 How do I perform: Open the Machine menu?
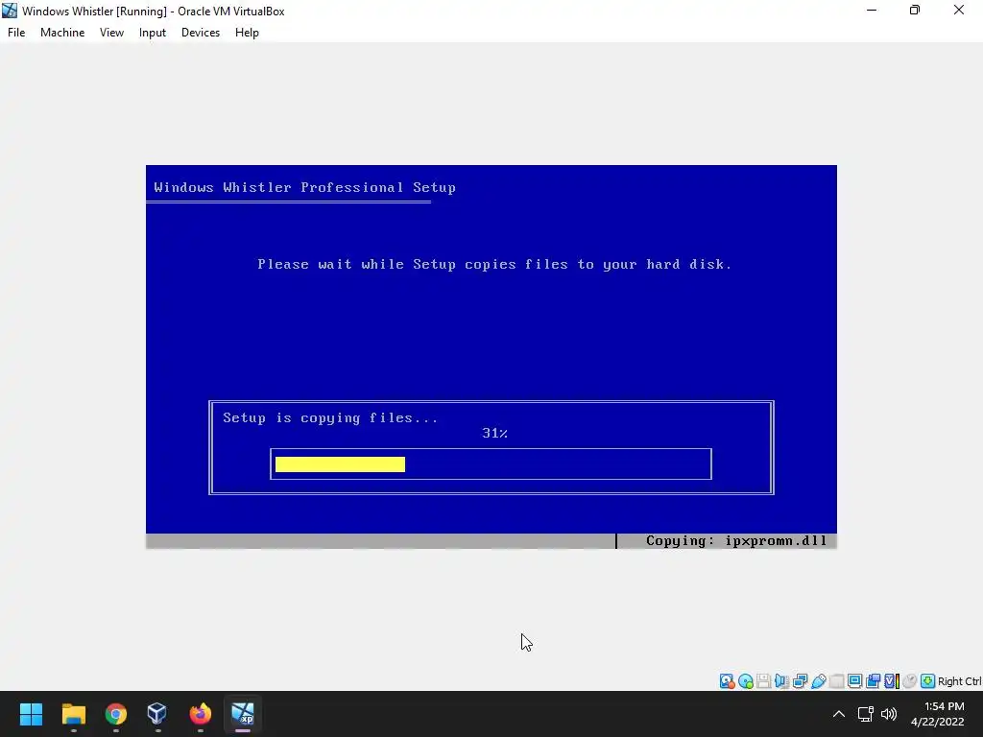(62, 33)
